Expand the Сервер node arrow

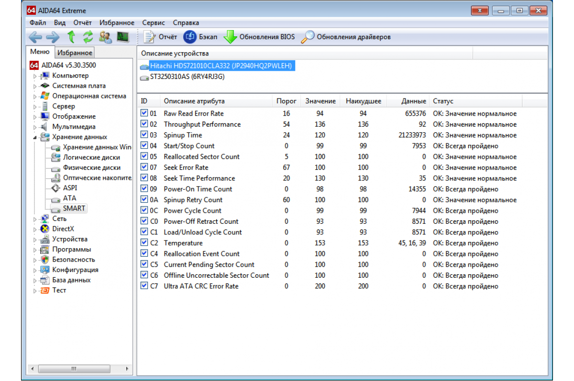click(x=34, y=107)
